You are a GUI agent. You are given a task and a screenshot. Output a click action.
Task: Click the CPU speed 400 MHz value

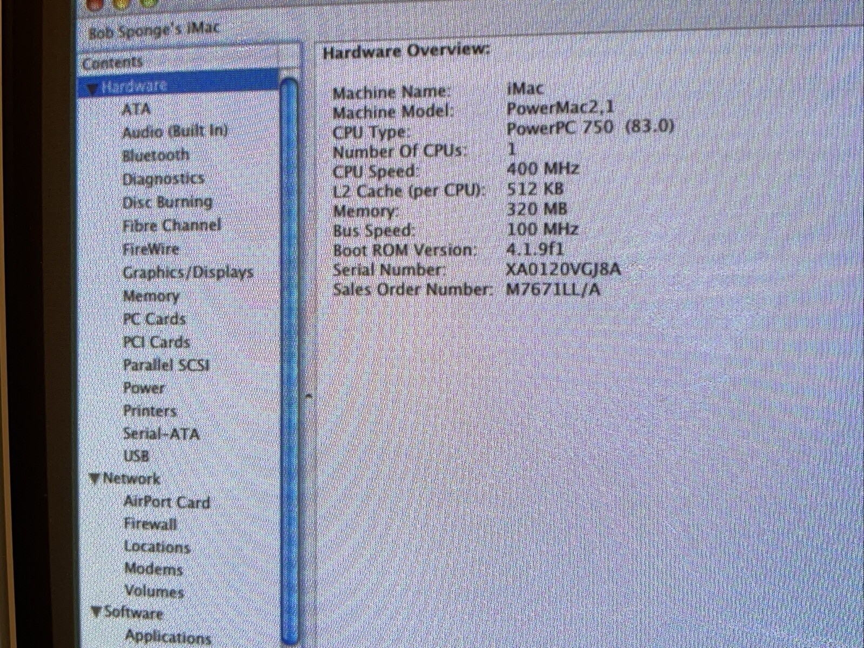point(543,169)
